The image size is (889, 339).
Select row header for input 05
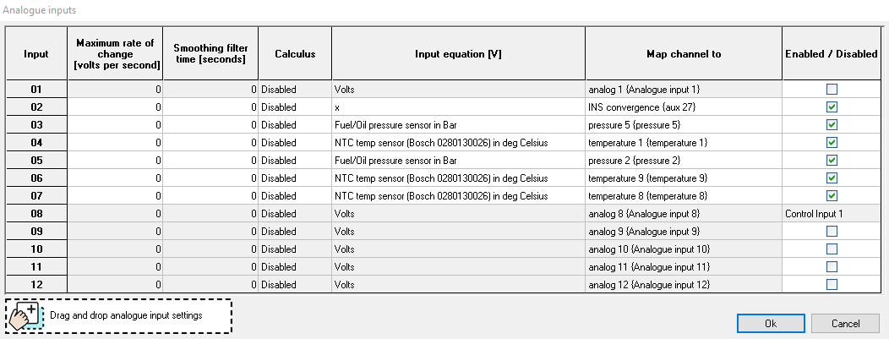[x=36, y=161]
